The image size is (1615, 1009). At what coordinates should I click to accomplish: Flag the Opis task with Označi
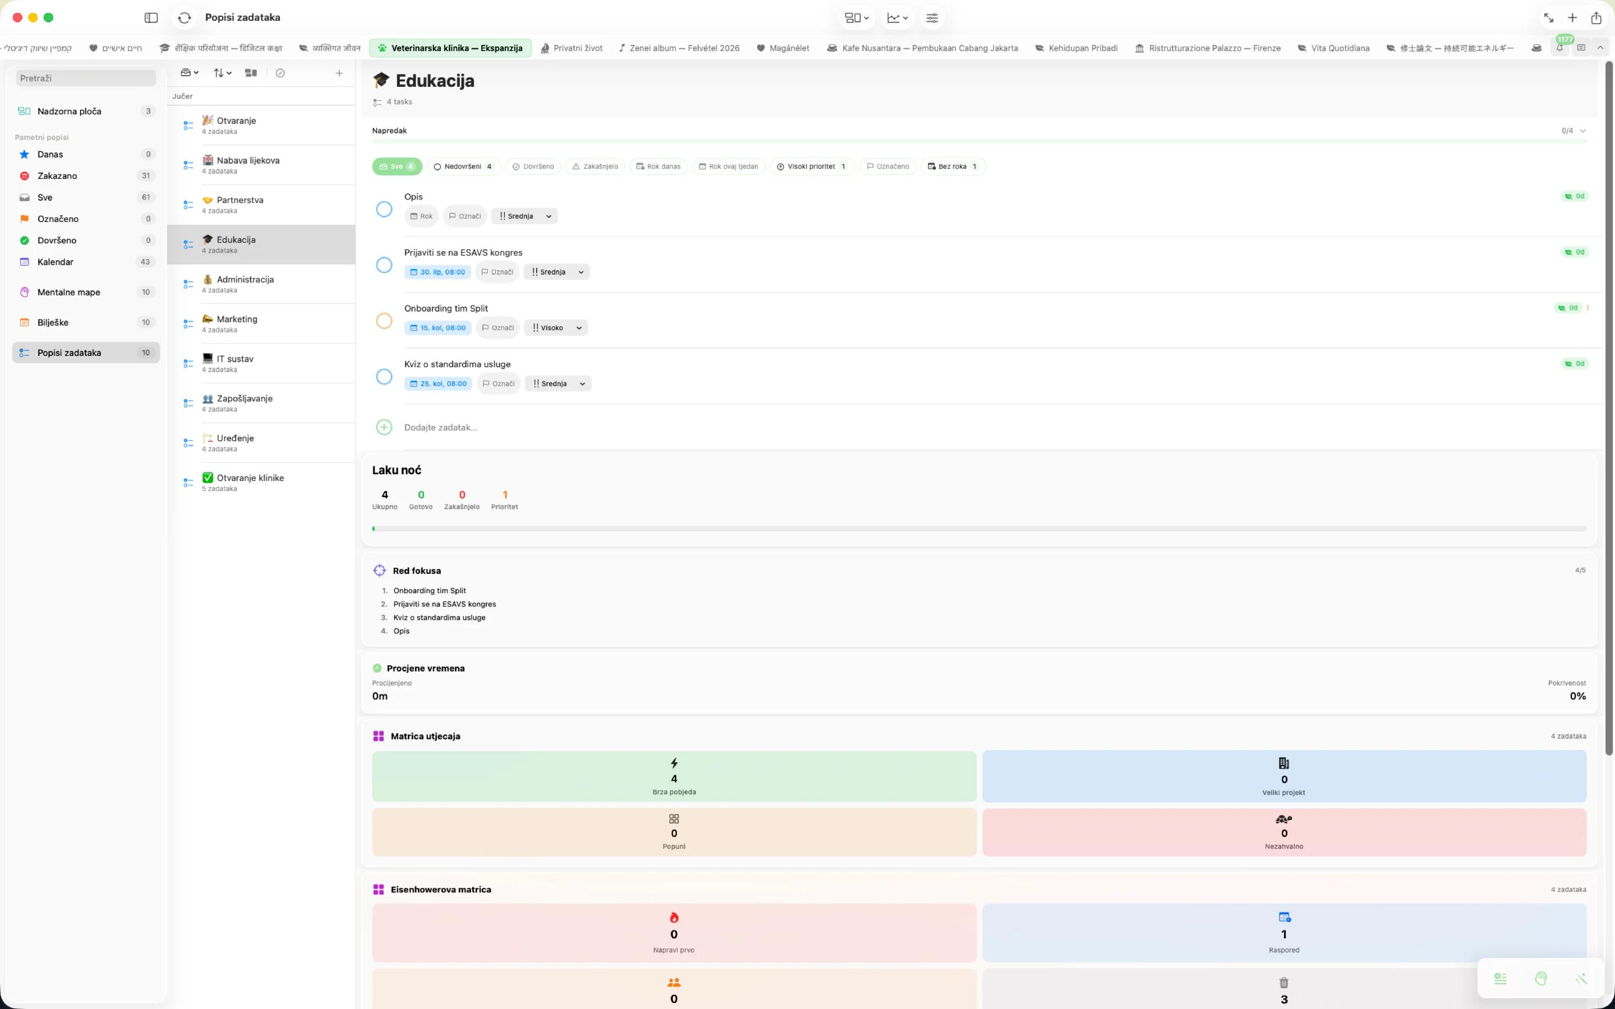pyautogui.click(x=464, y=216)
